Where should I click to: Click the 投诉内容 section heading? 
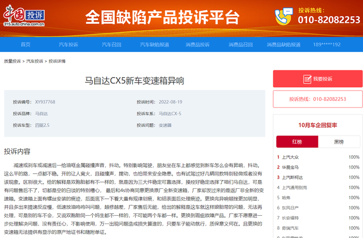[x=17, y=152]
